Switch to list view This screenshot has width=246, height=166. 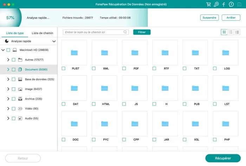[x=231, y=32]
